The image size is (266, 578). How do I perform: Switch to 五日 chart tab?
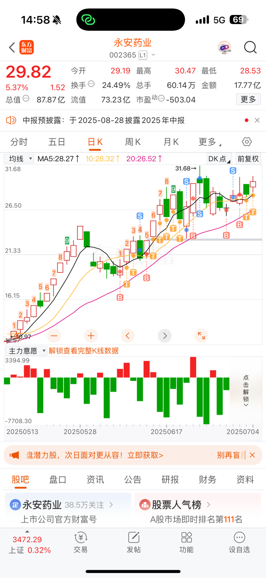57,142
